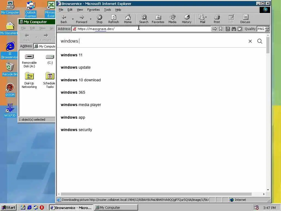
Task: Open the Dial-Up Networking folder icon
Action: click(x=29, y=80)
